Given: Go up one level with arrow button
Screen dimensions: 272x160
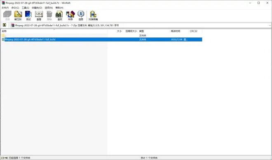Looking at the screenshot, I should click(5, 25).
